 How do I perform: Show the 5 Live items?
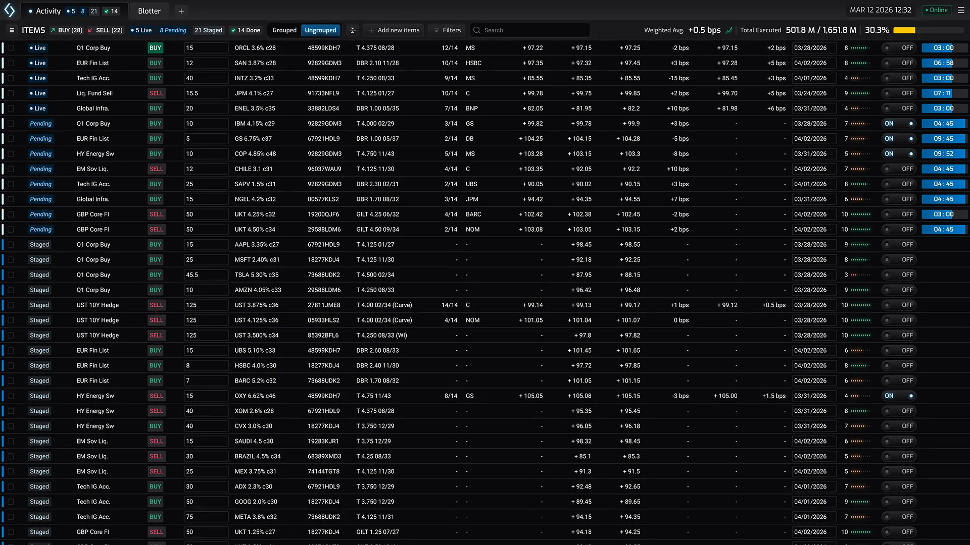(141, 30)
